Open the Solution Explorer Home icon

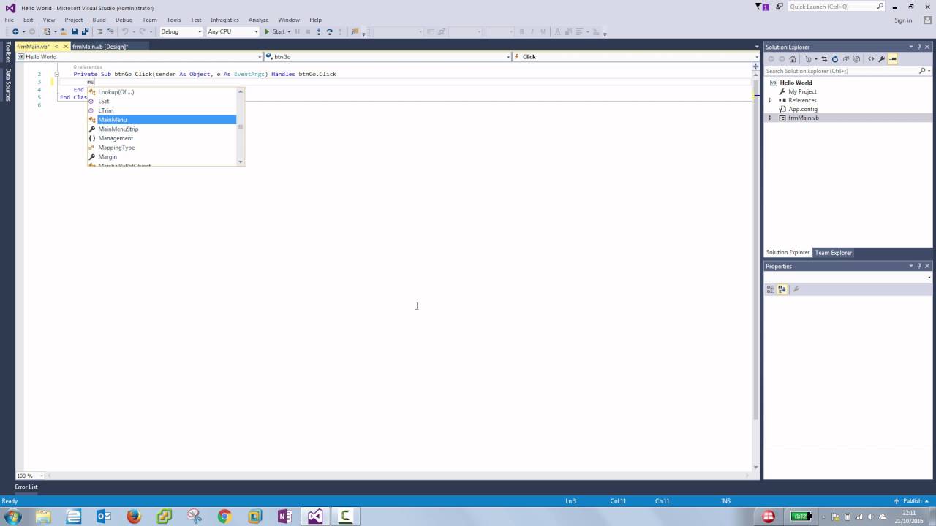(x=793, y=59)
